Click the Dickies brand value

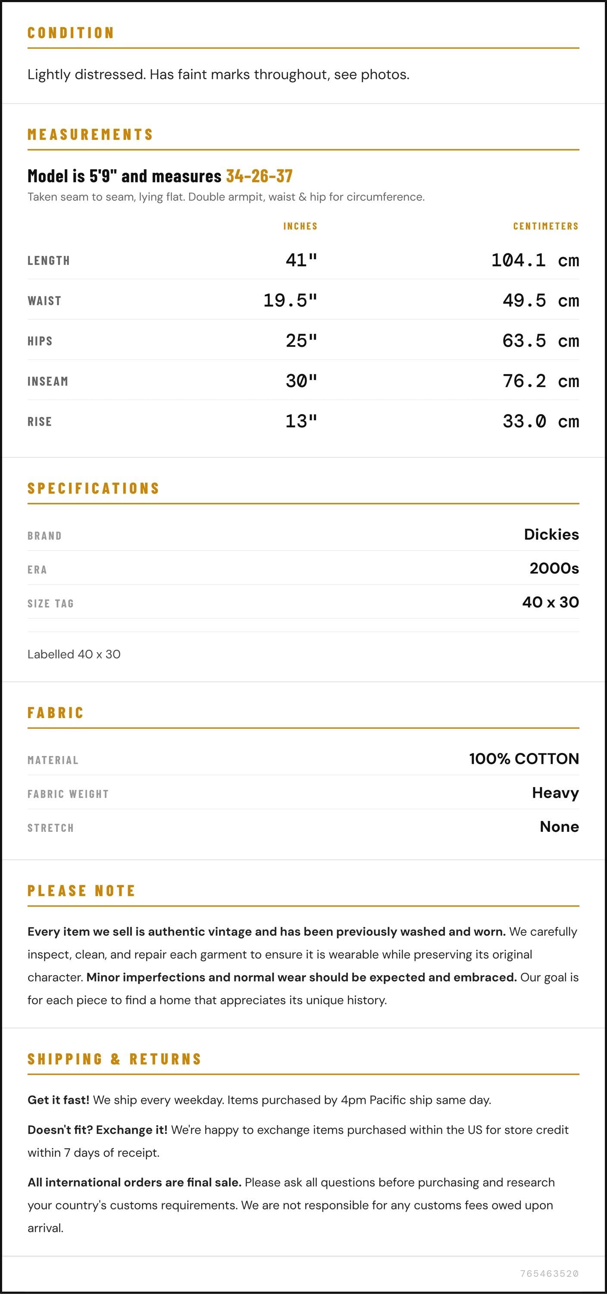pos(551,534)
